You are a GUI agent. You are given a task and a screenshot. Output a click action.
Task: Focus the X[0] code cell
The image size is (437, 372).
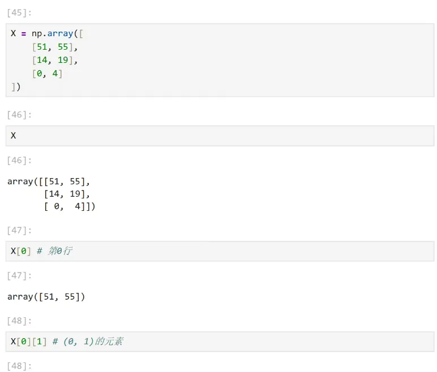click(220, 251)
